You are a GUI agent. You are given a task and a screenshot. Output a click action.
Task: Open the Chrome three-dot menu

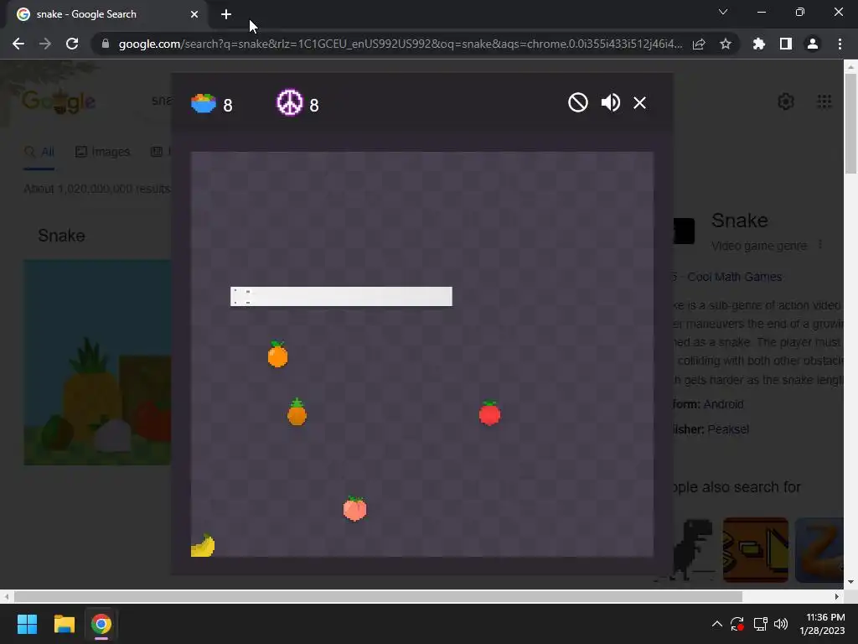(840, 44)
